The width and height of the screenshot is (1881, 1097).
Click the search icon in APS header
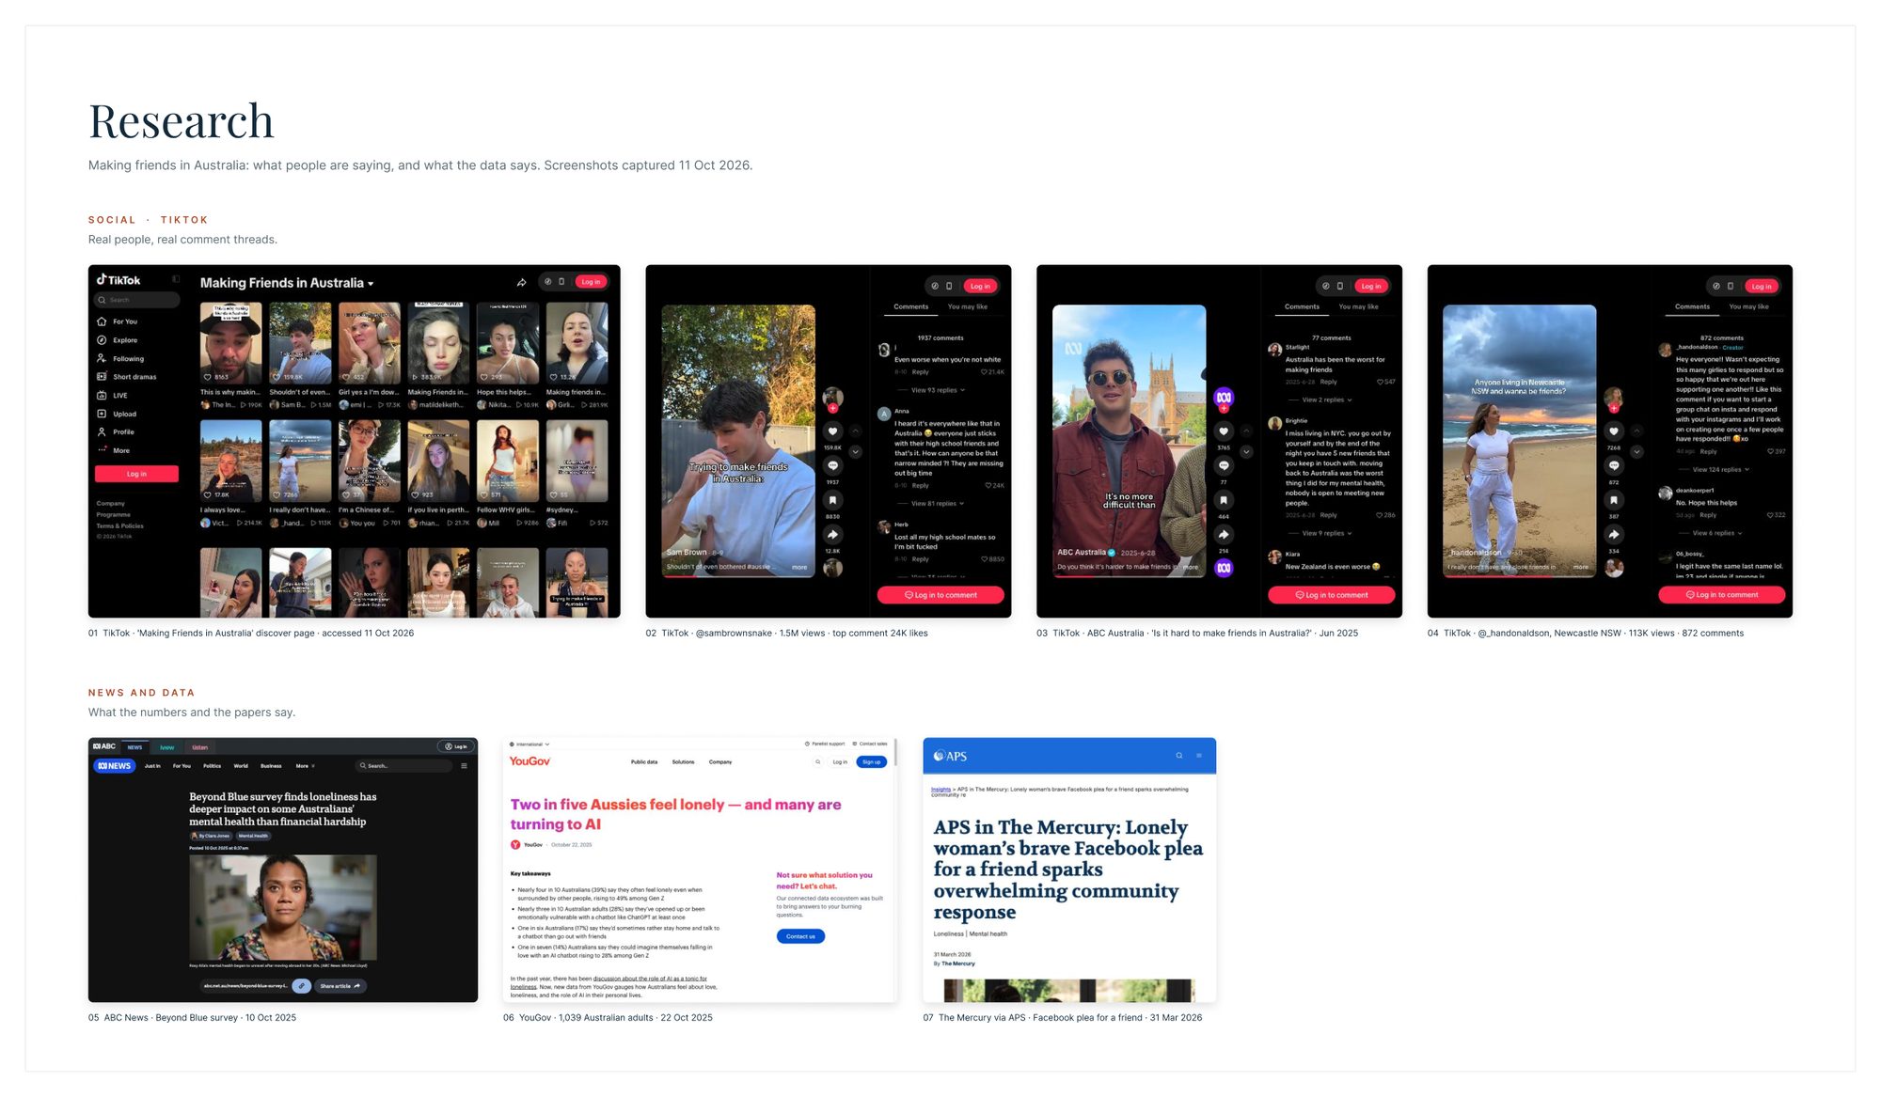point(1179,755)
